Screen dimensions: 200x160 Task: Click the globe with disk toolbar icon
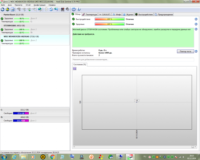pyautogui.click(x=40, y=9)
